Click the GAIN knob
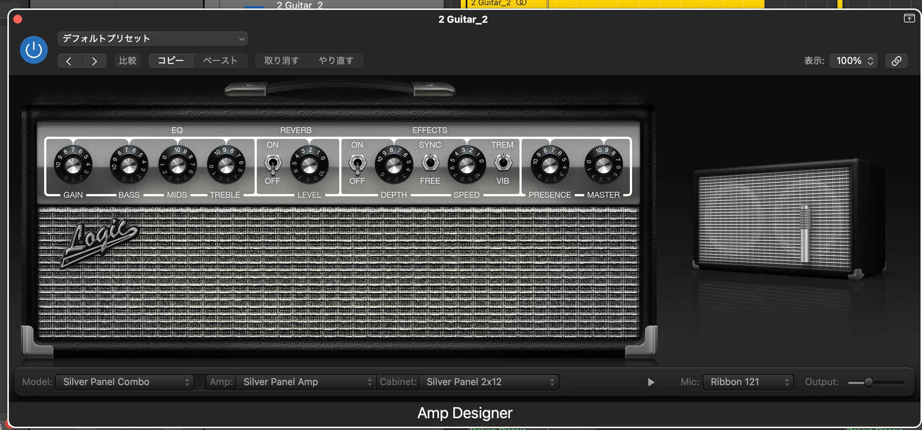The image size is (922, 430). [x=73, y=165]
